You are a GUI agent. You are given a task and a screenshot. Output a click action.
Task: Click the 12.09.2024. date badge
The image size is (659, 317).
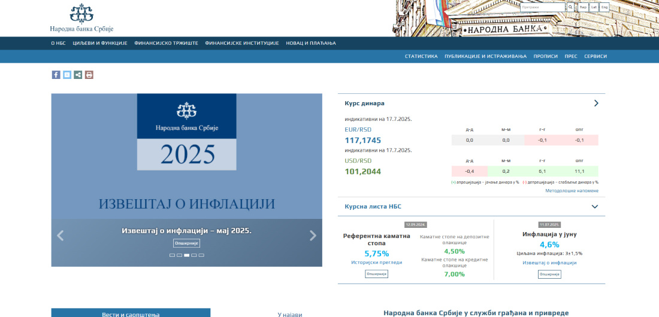pos(416,225)
